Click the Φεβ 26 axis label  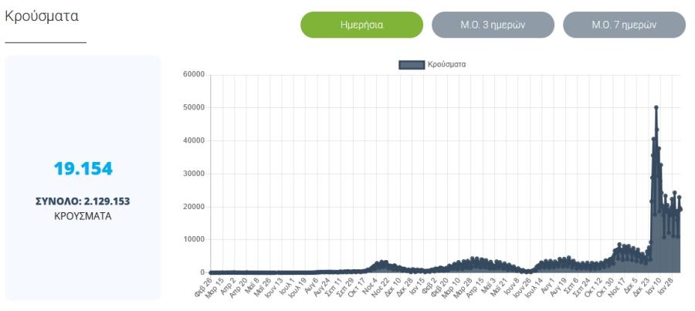click(x=204, y=288)
